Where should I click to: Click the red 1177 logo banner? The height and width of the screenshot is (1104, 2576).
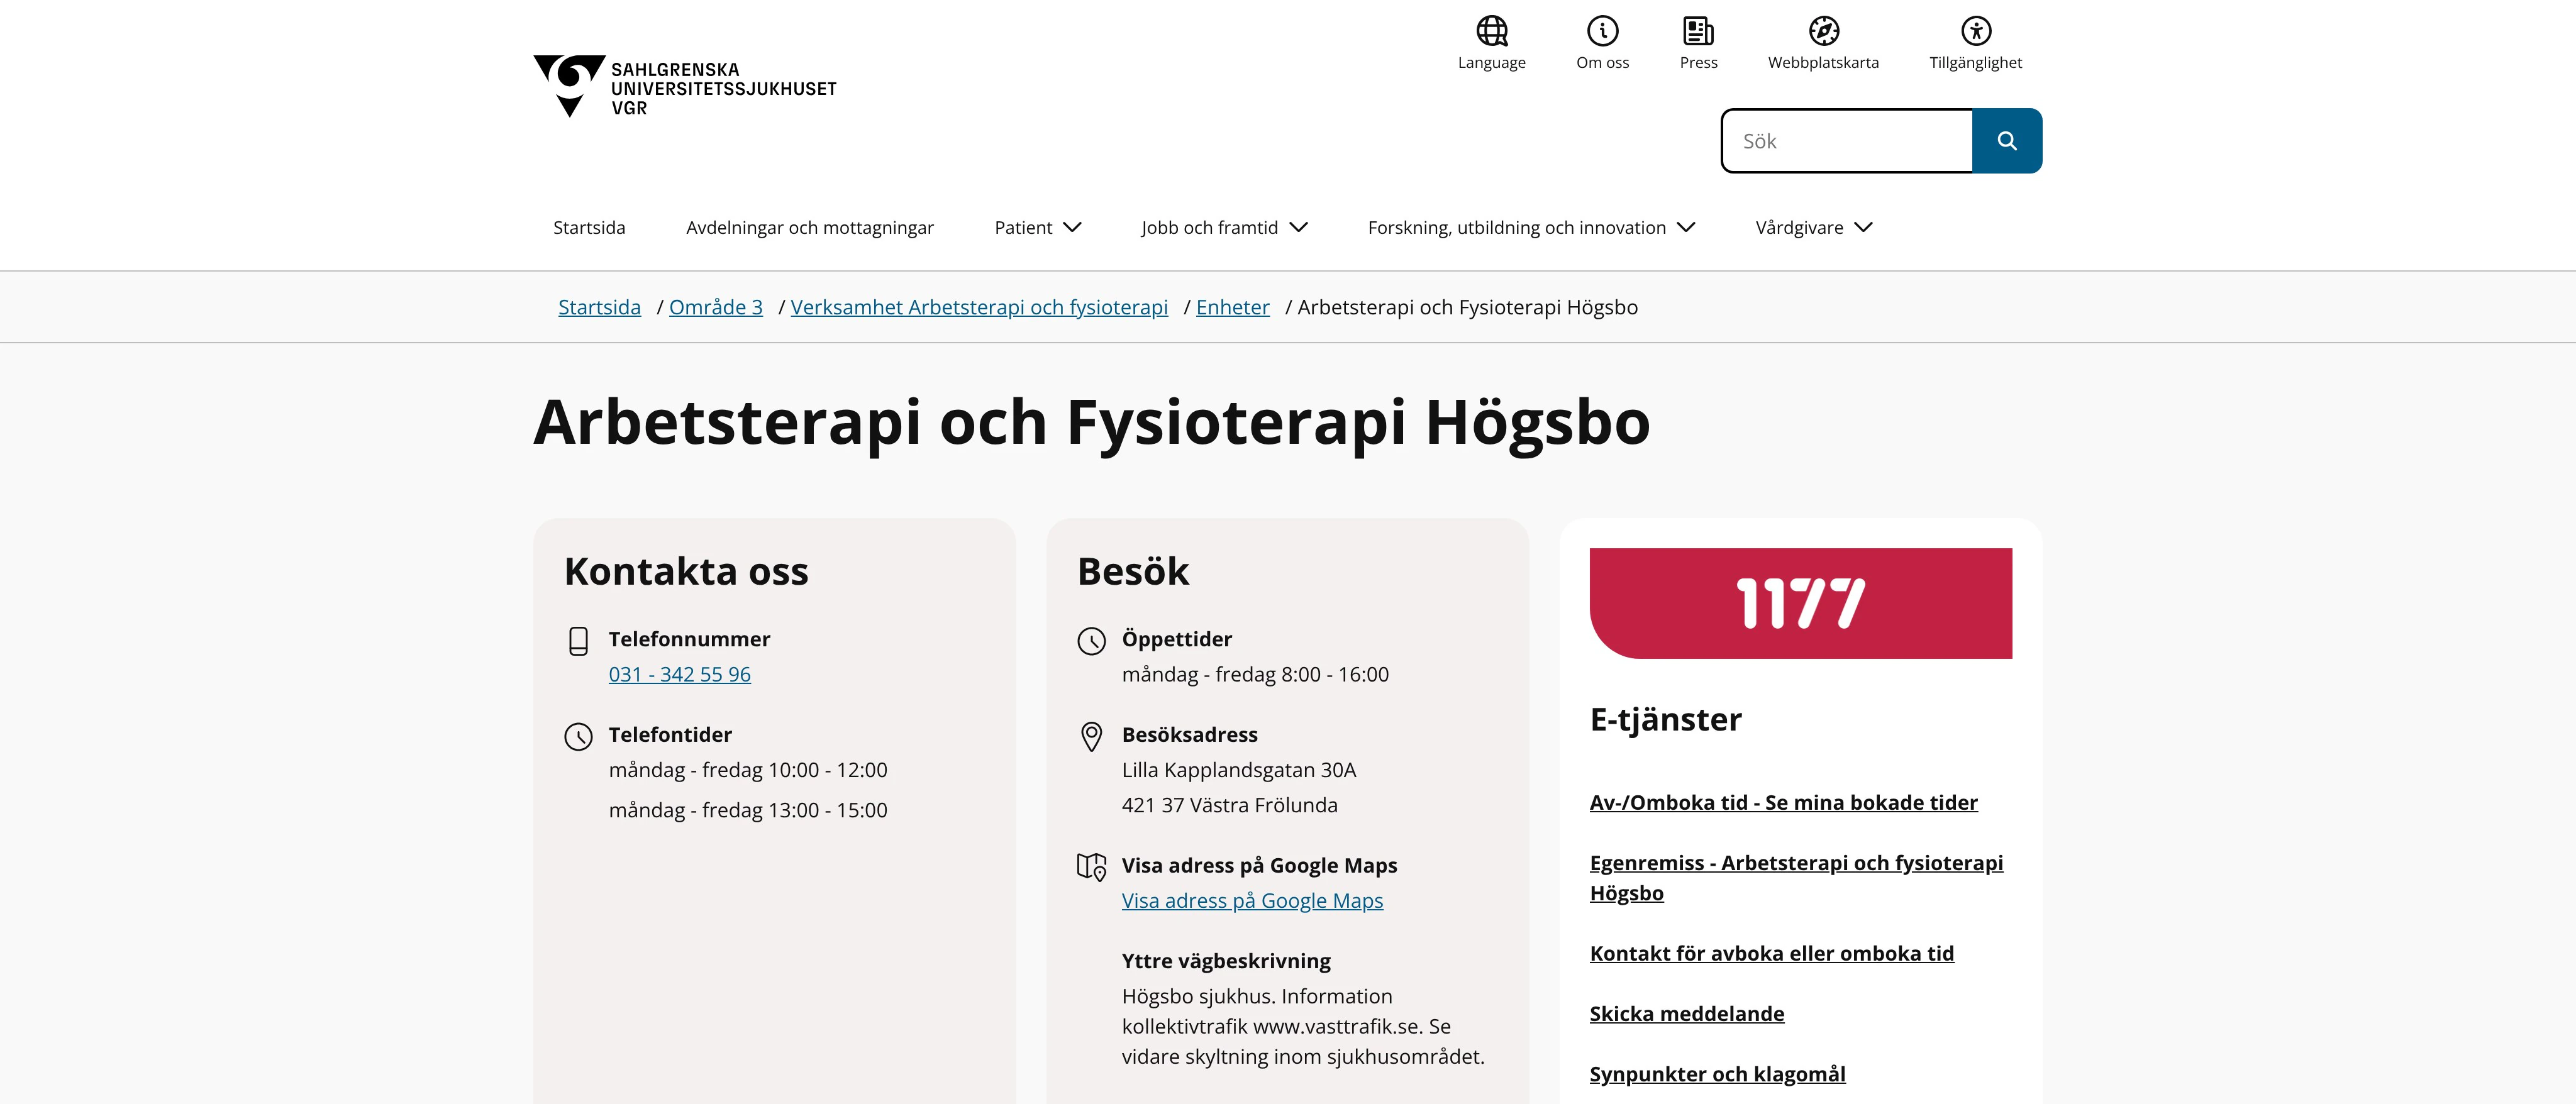[1800, 603]
